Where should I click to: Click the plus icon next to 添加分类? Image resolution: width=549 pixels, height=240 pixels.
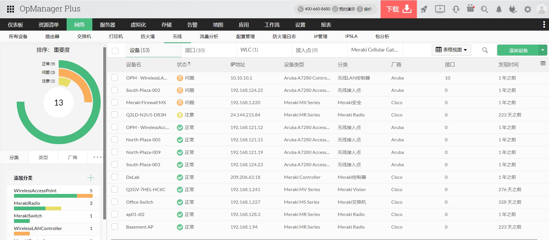pyautogui.click(x=91, y=178)
